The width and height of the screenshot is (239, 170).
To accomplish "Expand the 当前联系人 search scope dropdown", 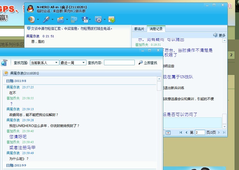I will [x=44, y=63].
